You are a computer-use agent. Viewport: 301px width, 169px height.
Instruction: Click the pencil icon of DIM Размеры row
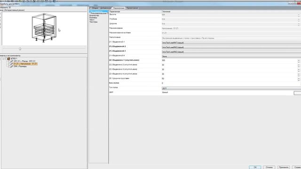coord(11,66)
